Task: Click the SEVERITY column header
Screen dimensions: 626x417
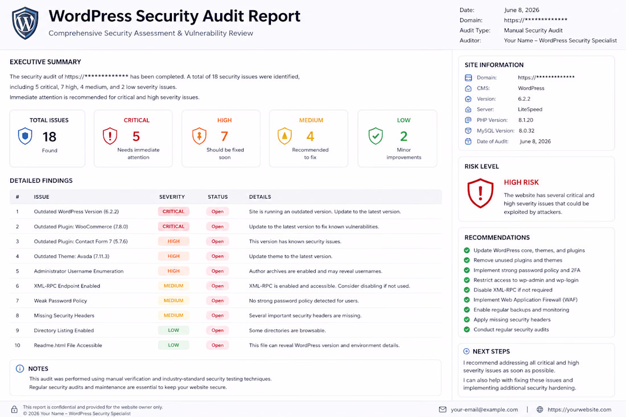Action: 172,197
